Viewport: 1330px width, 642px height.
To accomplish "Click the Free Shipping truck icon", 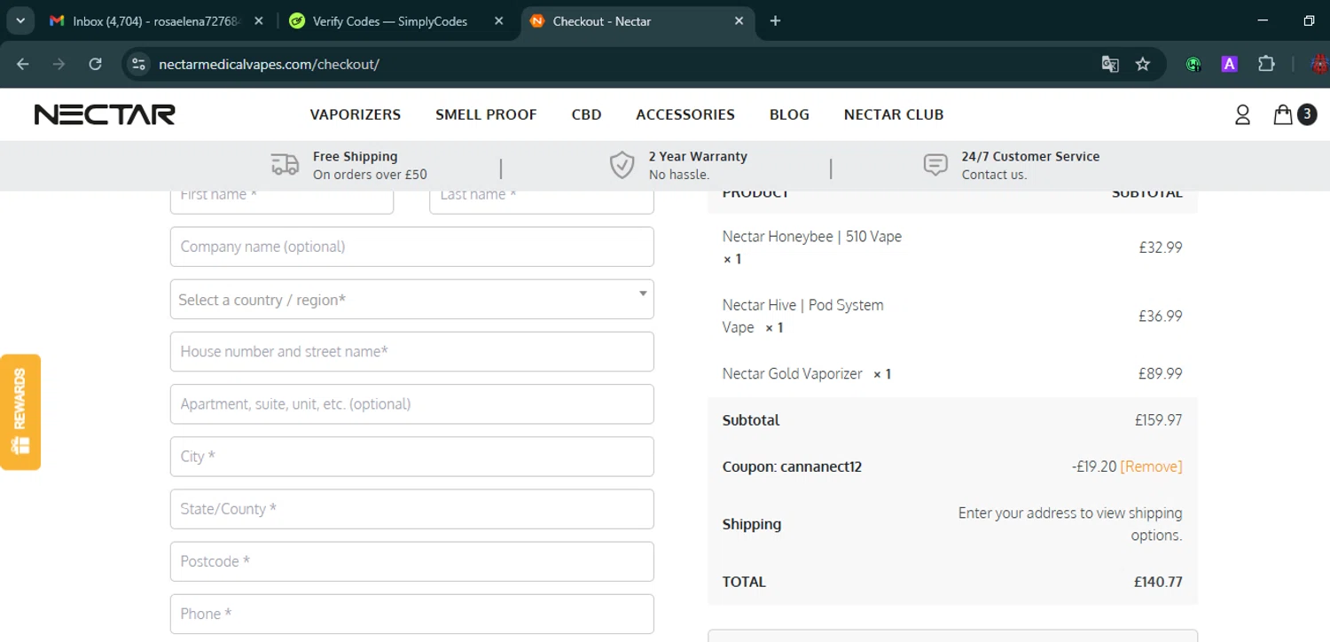I will point(285,165).
